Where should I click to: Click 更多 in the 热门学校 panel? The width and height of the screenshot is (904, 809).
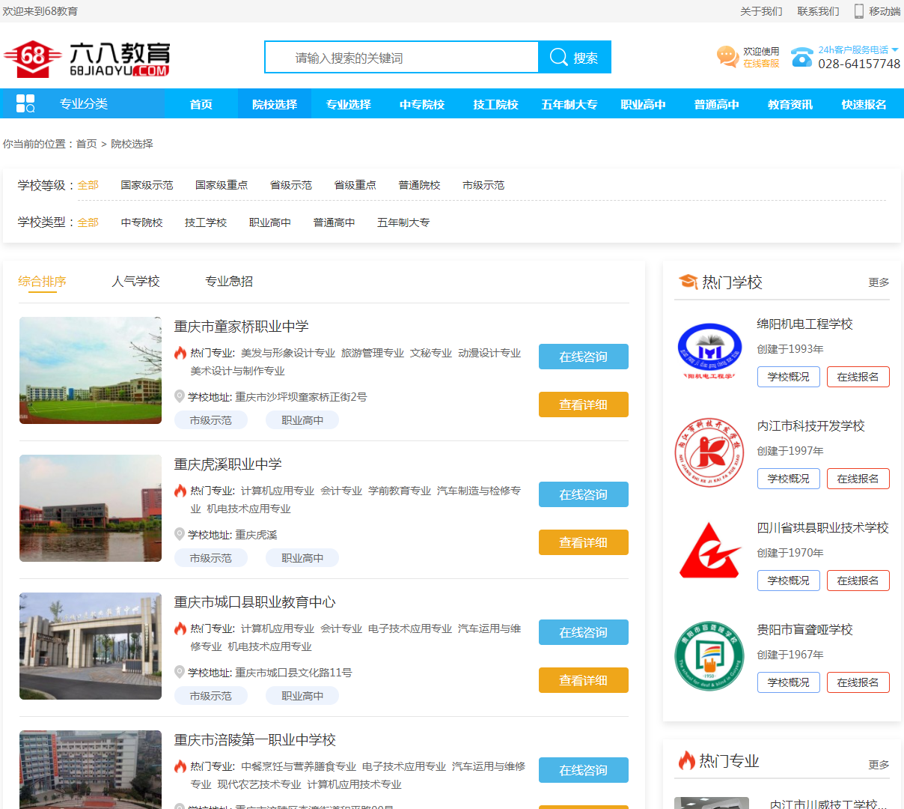pos(879,282)
